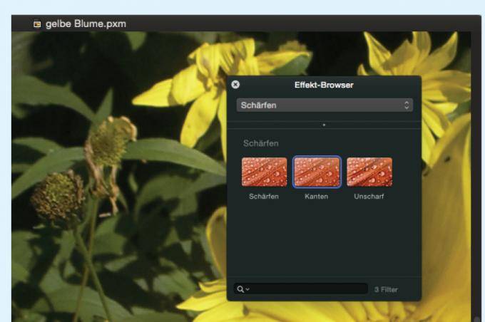Open the search magnifier options menu

(242, 289)
